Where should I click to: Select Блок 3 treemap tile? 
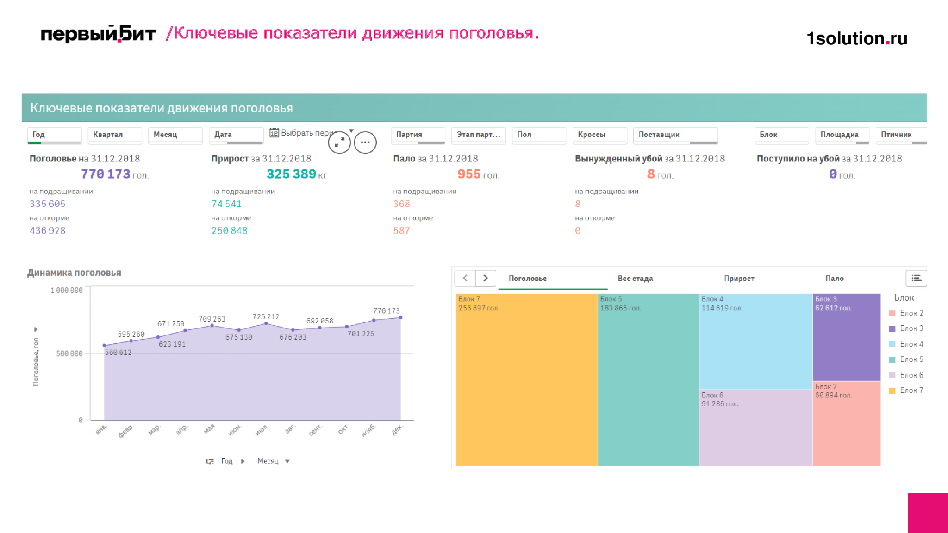tap(847, 337)
